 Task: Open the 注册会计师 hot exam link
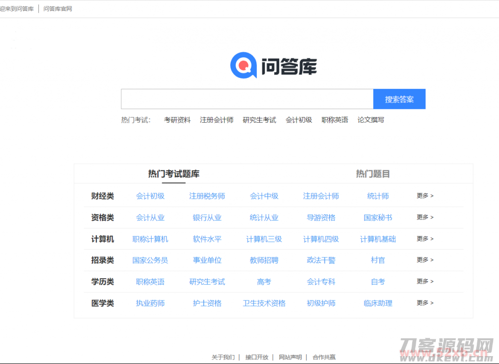tap(216, 119)
